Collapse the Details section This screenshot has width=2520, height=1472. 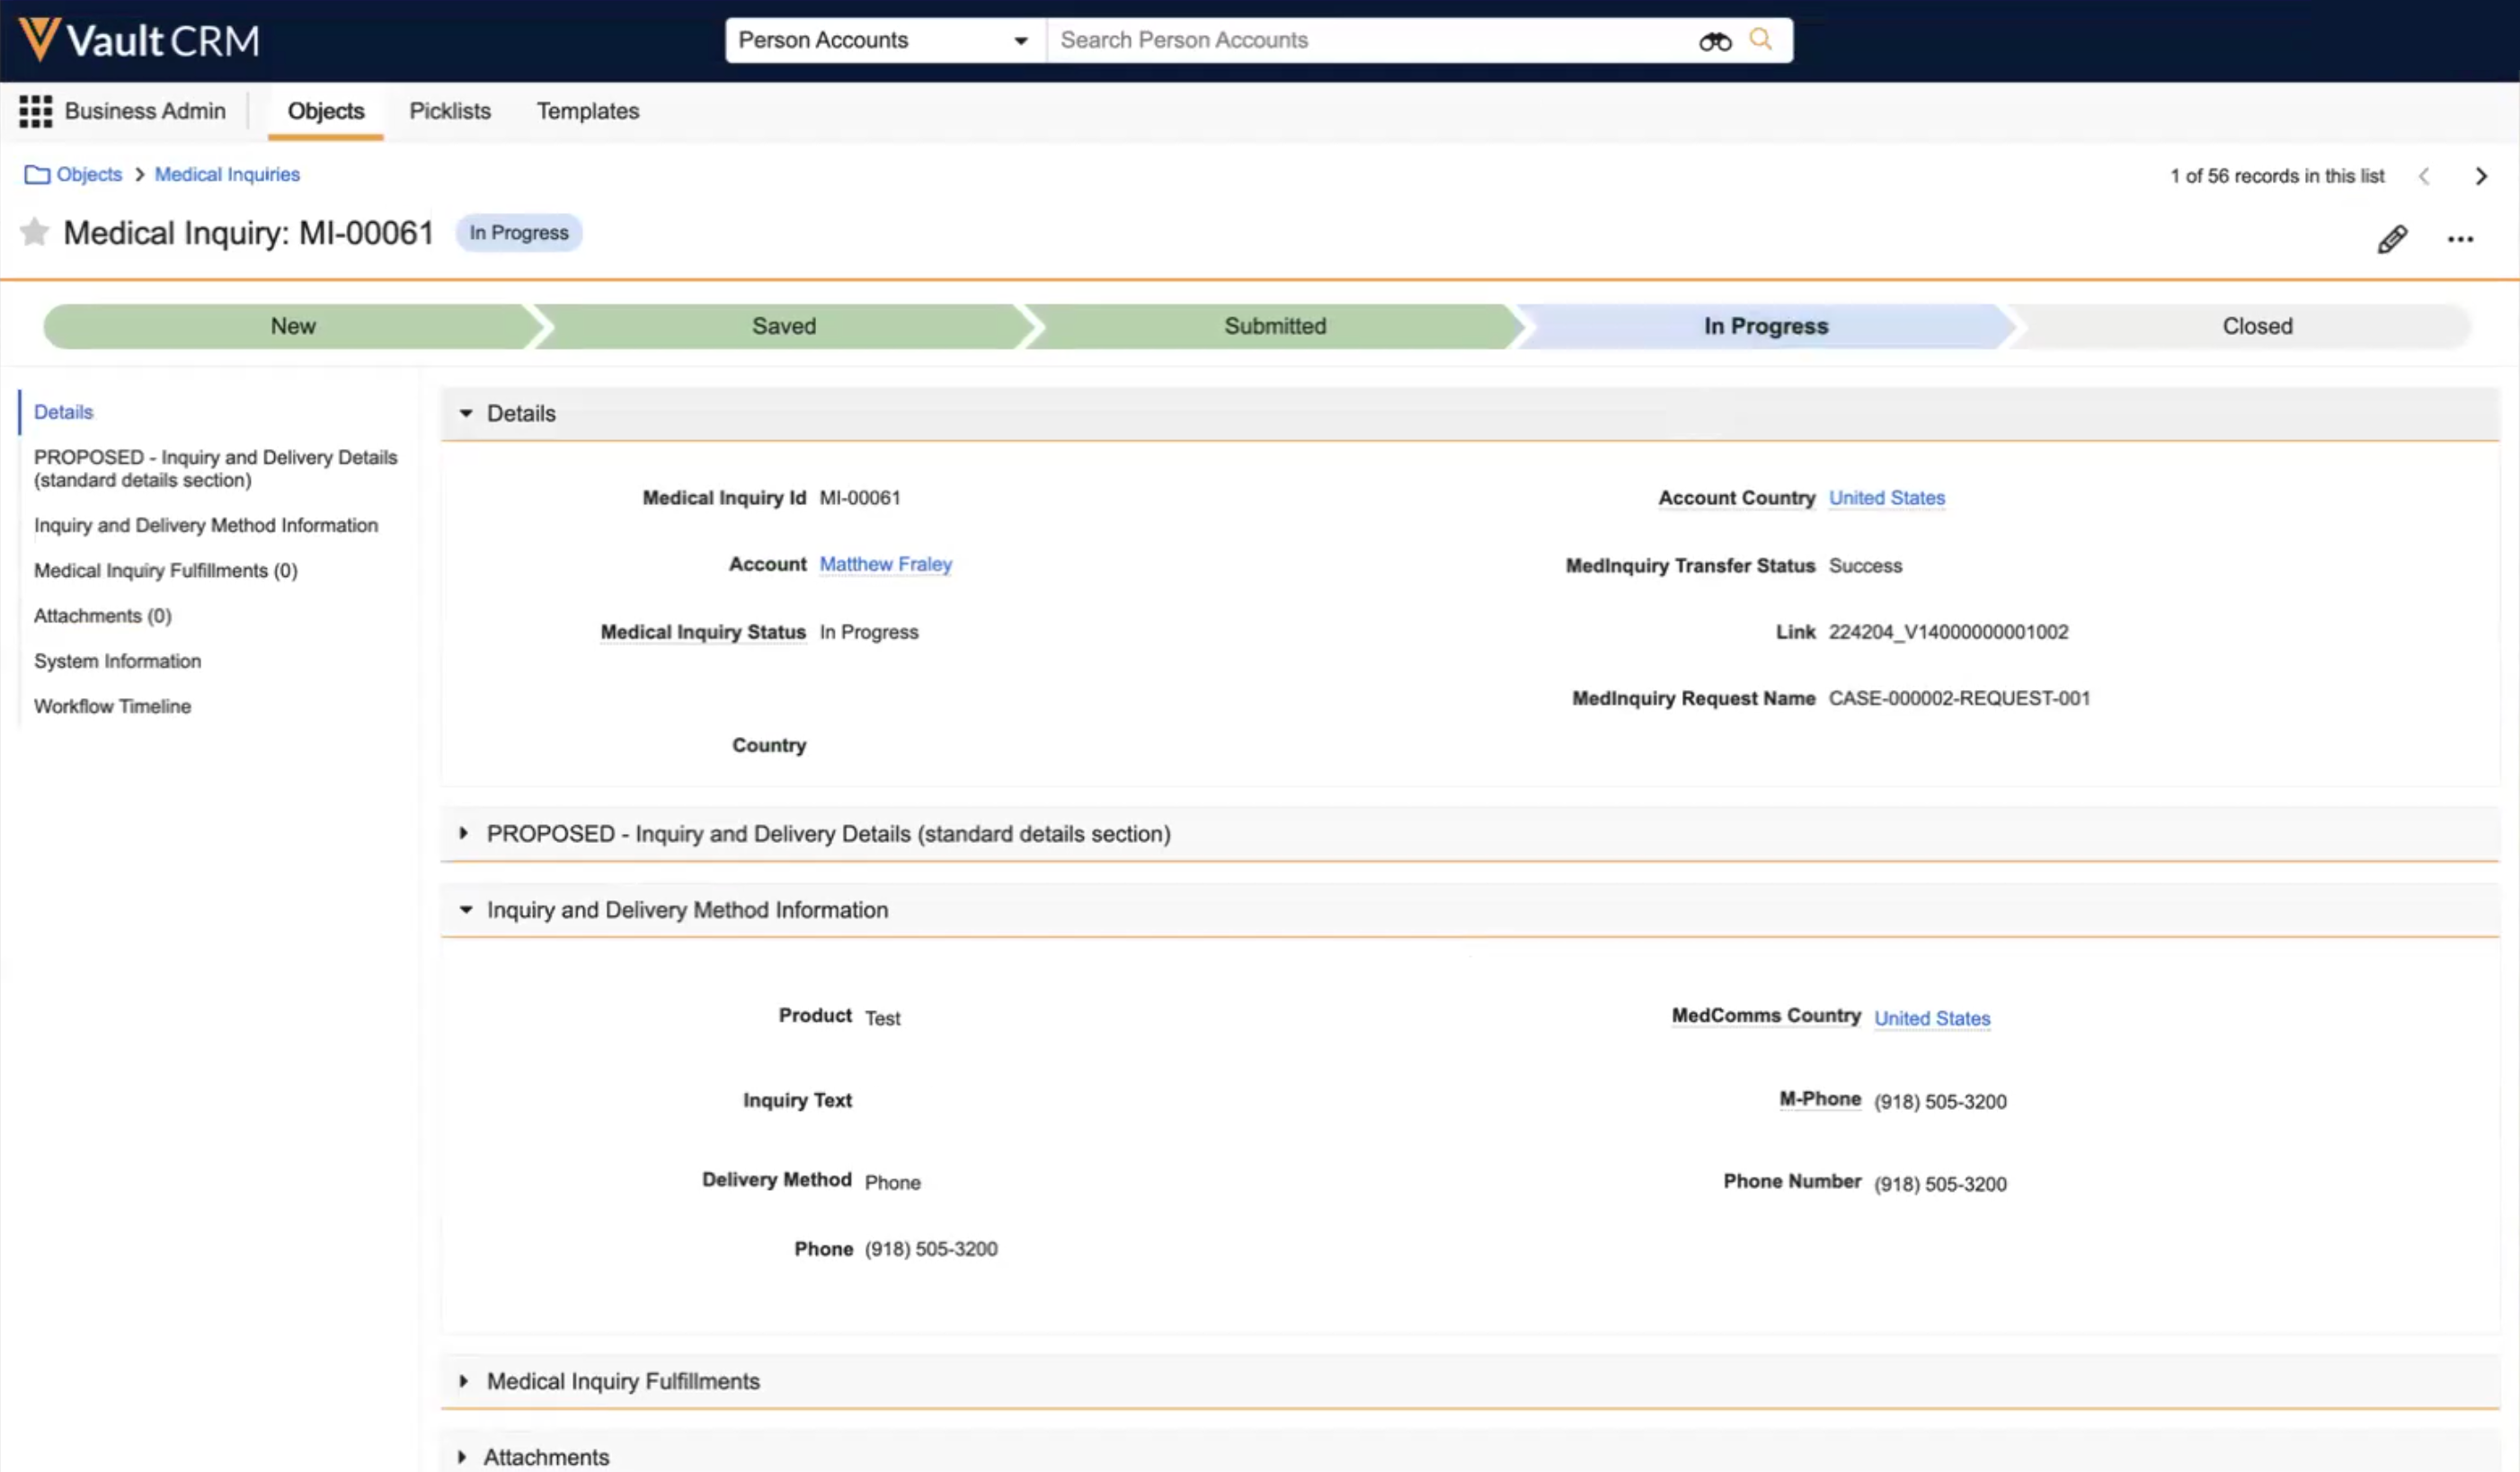pos(466,413)
